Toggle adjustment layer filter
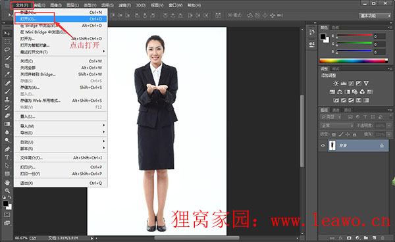 pos(357,117)
